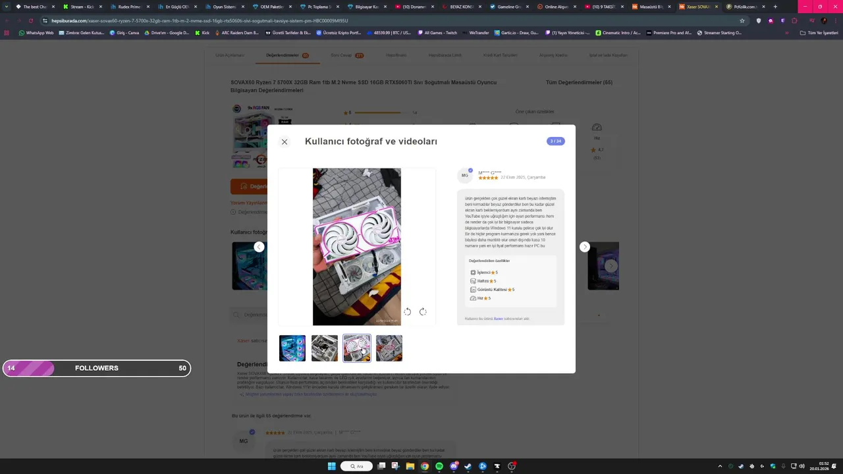The image size is (843, 474).
Task: Open WhatsApp Web bookmark
Action: [x=36, y=32]
